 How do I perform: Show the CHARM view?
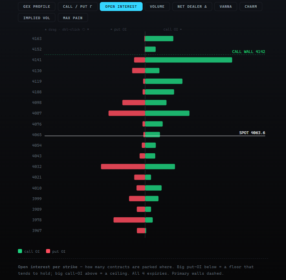251,7
